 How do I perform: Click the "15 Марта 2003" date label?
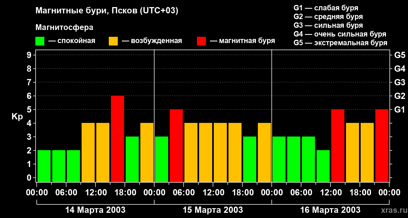(213, 210)
